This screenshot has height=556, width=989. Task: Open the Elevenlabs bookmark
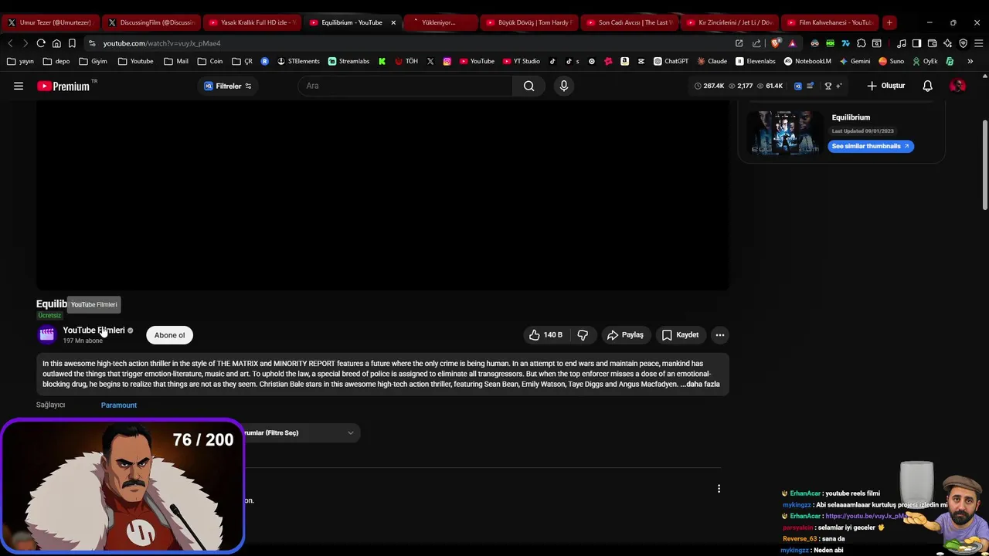pyautogui.click(x=756, y=61)
